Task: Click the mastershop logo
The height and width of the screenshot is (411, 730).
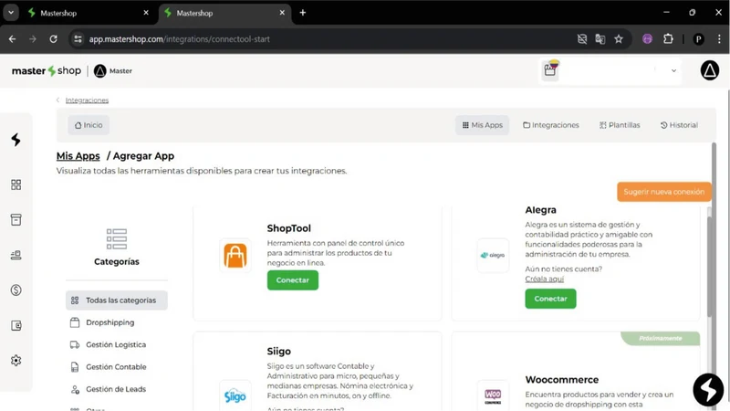Action: coord(47,71)
